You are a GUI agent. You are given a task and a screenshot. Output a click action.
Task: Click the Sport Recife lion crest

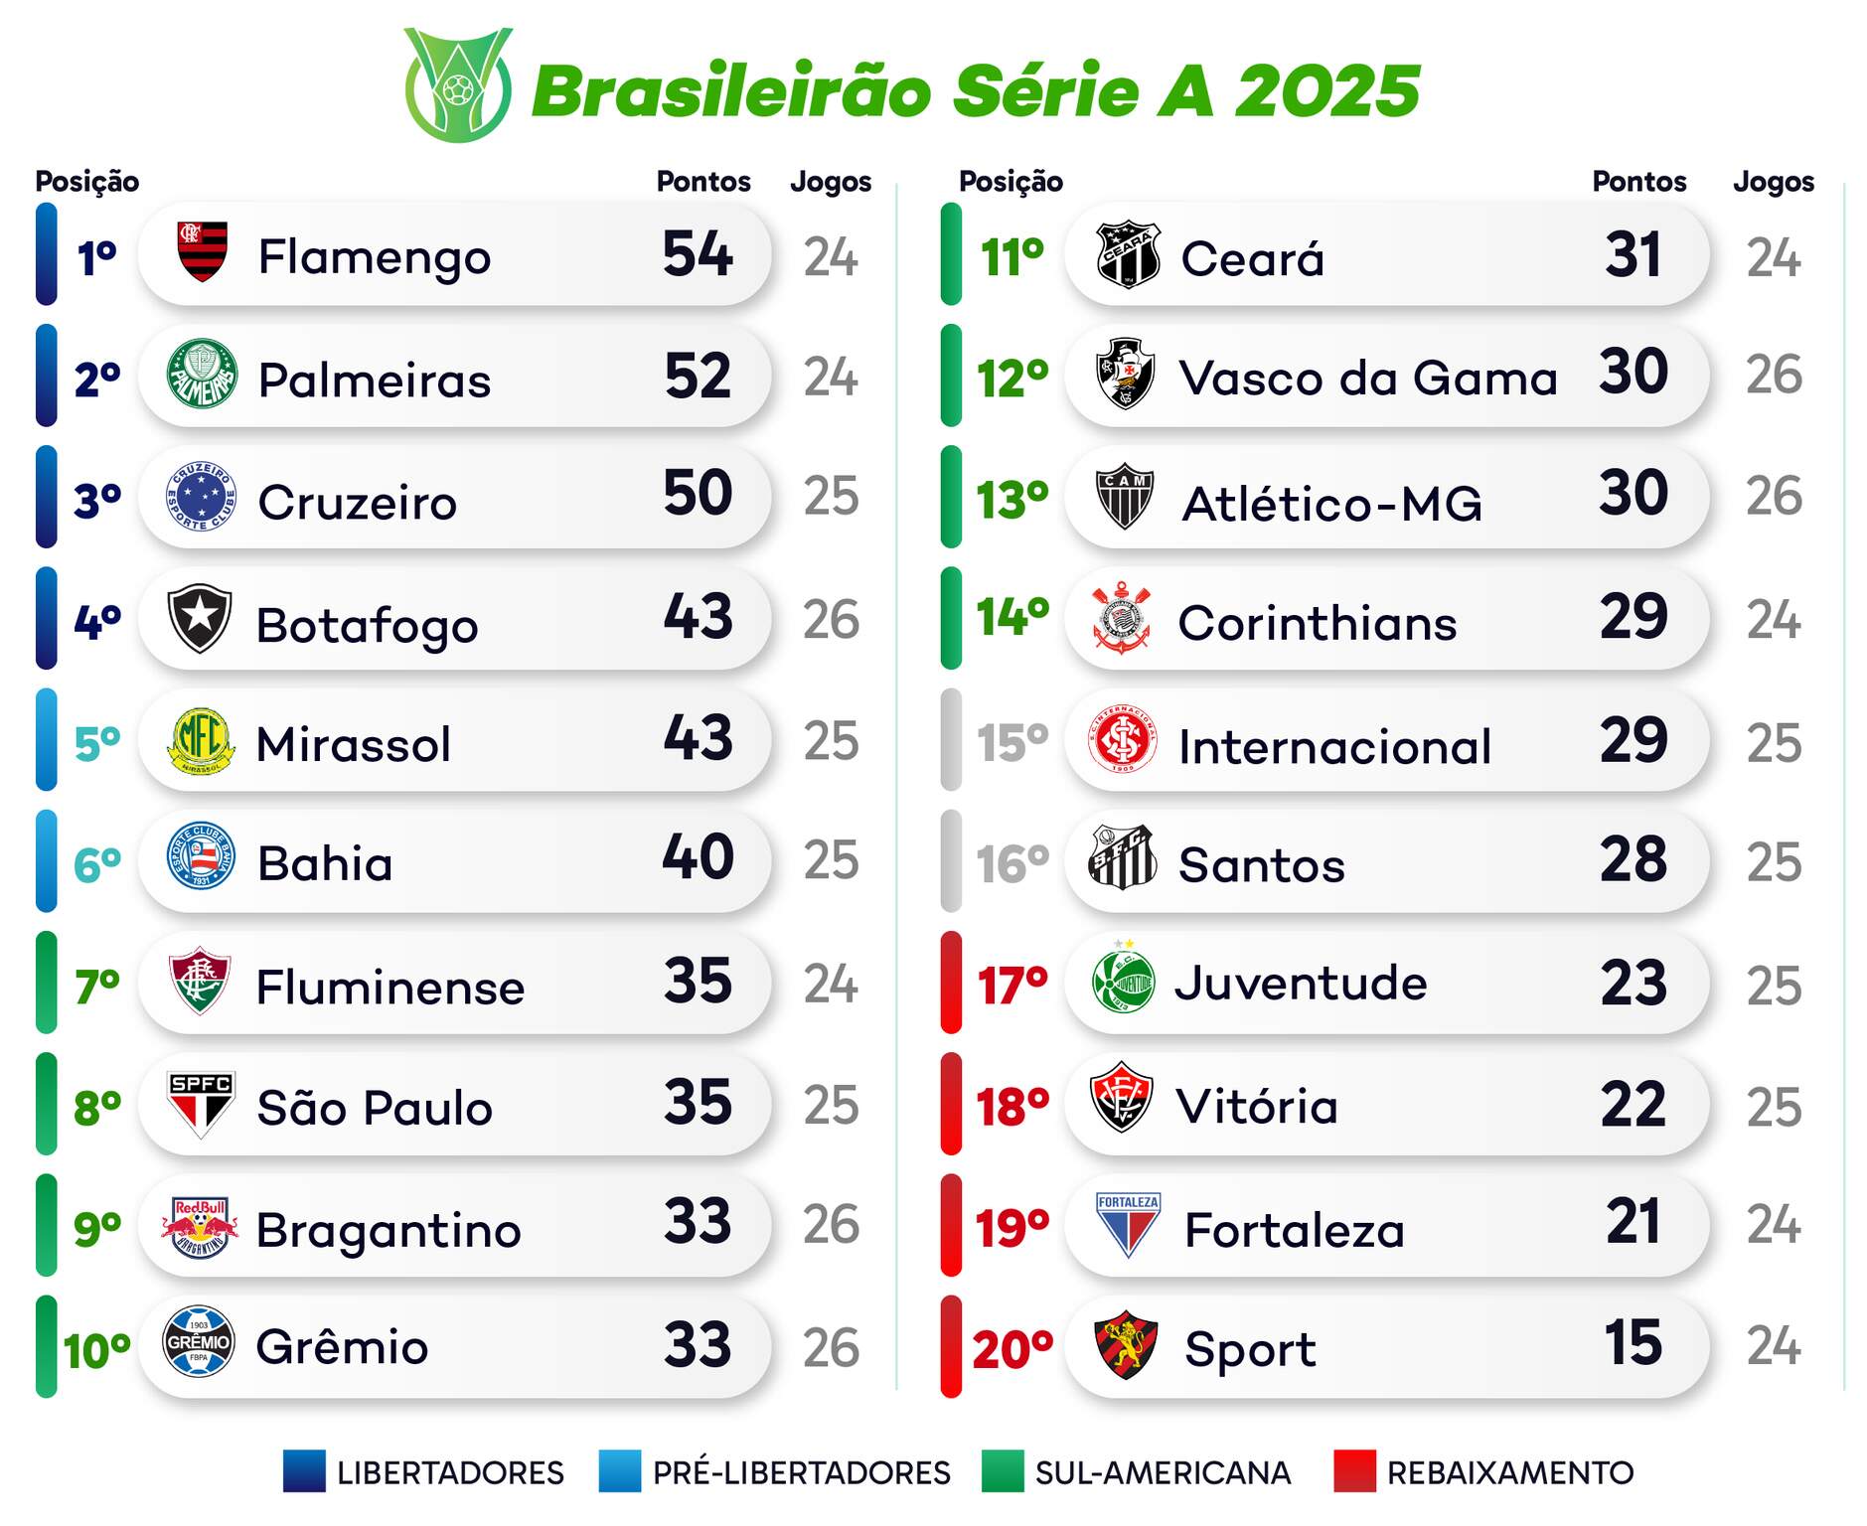[x=1126, y=1346]
